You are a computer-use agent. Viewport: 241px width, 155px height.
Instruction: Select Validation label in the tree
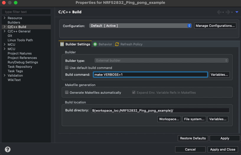15,75
